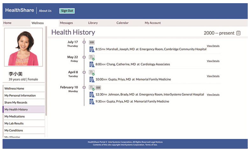Switch to the Messages tab
Screen dimensions: 248x149
[66, 23]
